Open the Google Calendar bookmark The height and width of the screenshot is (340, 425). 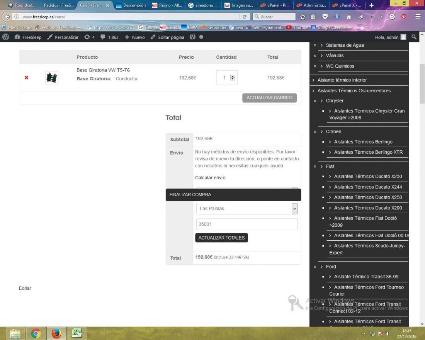point(329,27)
